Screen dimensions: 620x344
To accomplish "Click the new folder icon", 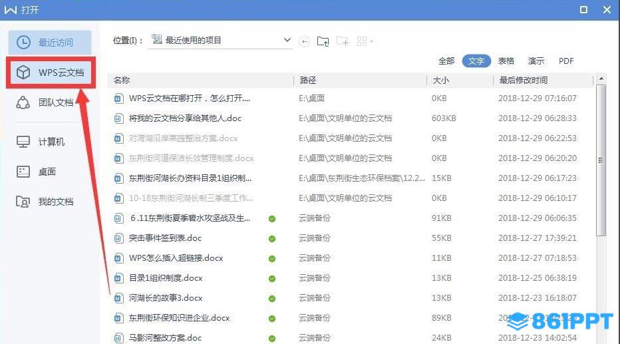I will [343, 41].
